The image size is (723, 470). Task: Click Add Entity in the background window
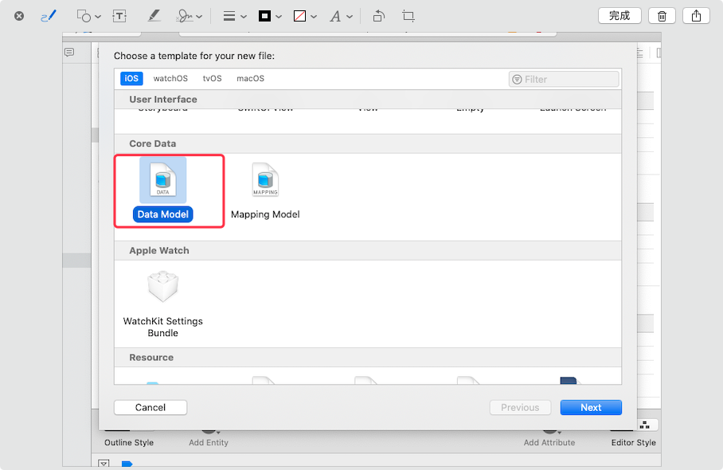click(x=209, y=442)
